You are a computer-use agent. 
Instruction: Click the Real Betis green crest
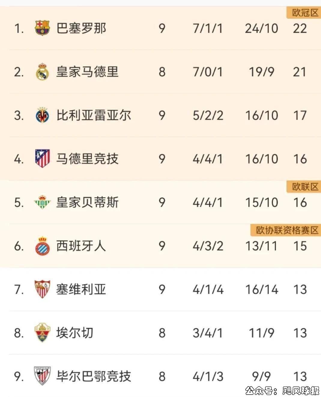42,202
